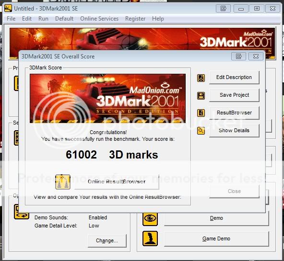Click the Show Details magnifier icon
This screenshot has width=284, height=261.
click(201, 131)
